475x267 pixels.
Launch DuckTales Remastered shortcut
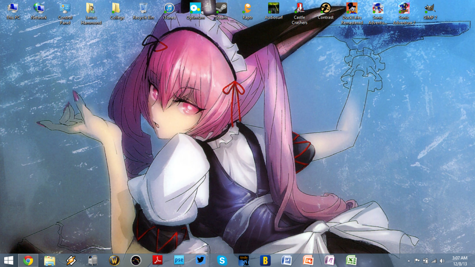352,13
